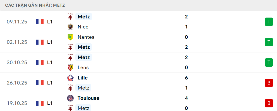Open the Lille team name link

point(82,78)
